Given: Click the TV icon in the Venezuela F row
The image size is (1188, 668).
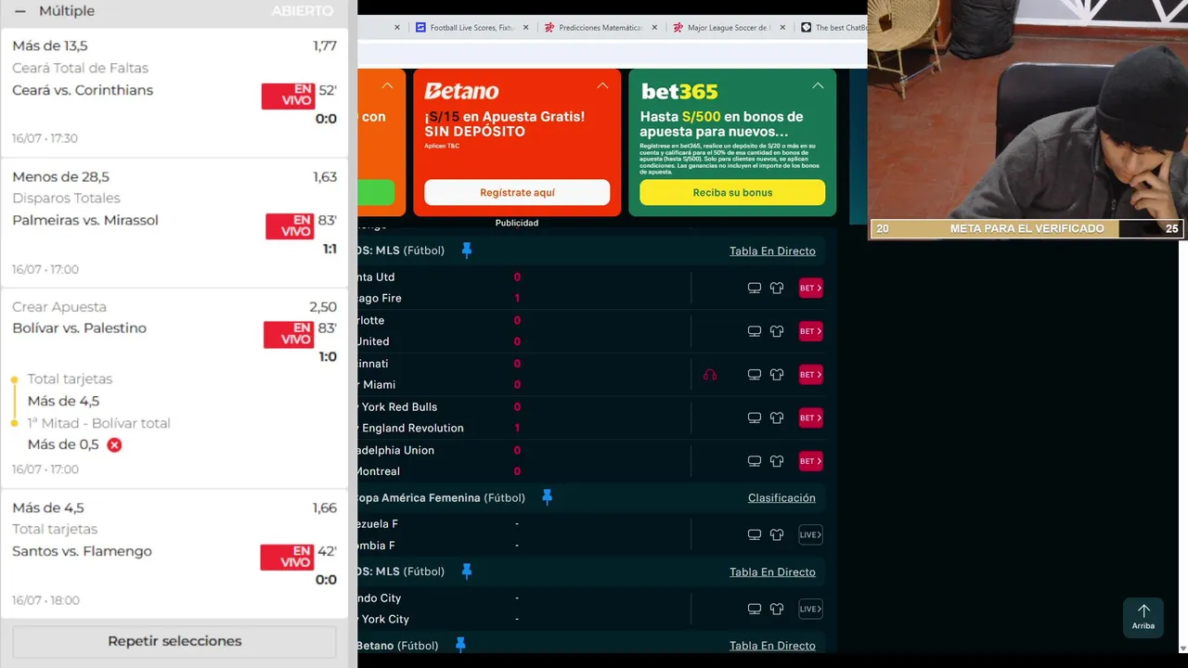Looking at the screenshot, I should [755, 534].
